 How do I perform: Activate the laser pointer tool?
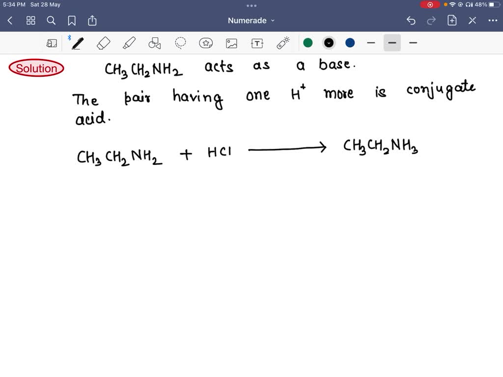click(282, 43)
